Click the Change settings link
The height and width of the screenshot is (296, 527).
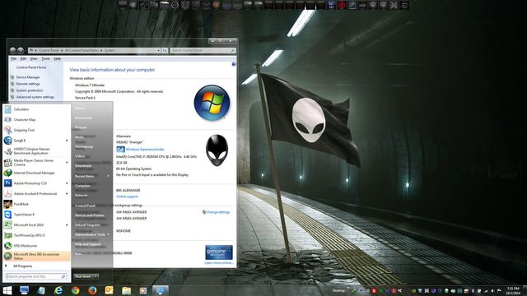click(x=217, y=212)
